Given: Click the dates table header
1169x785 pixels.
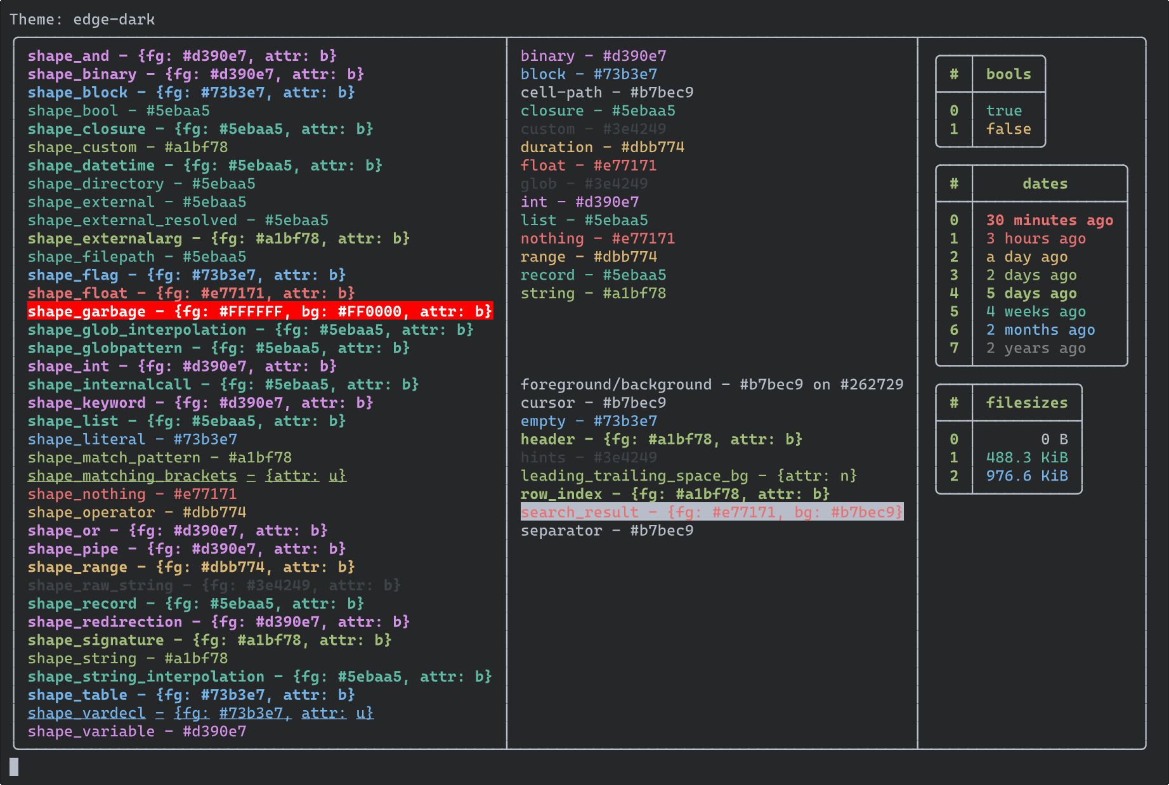Looking at the screenshot, I should (1045, 184).
